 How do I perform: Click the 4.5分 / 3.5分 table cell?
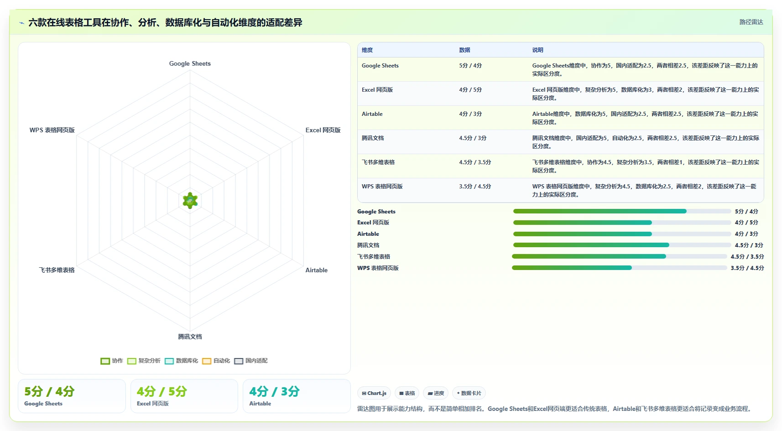pyautogui.click(x=475, y=162)
